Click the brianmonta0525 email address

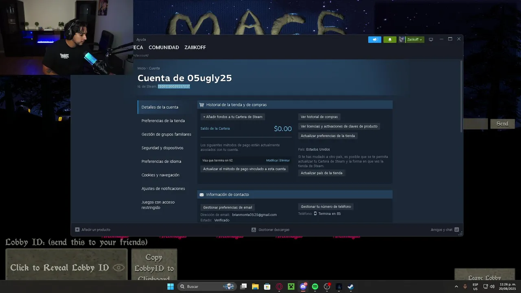click(254, 215)
